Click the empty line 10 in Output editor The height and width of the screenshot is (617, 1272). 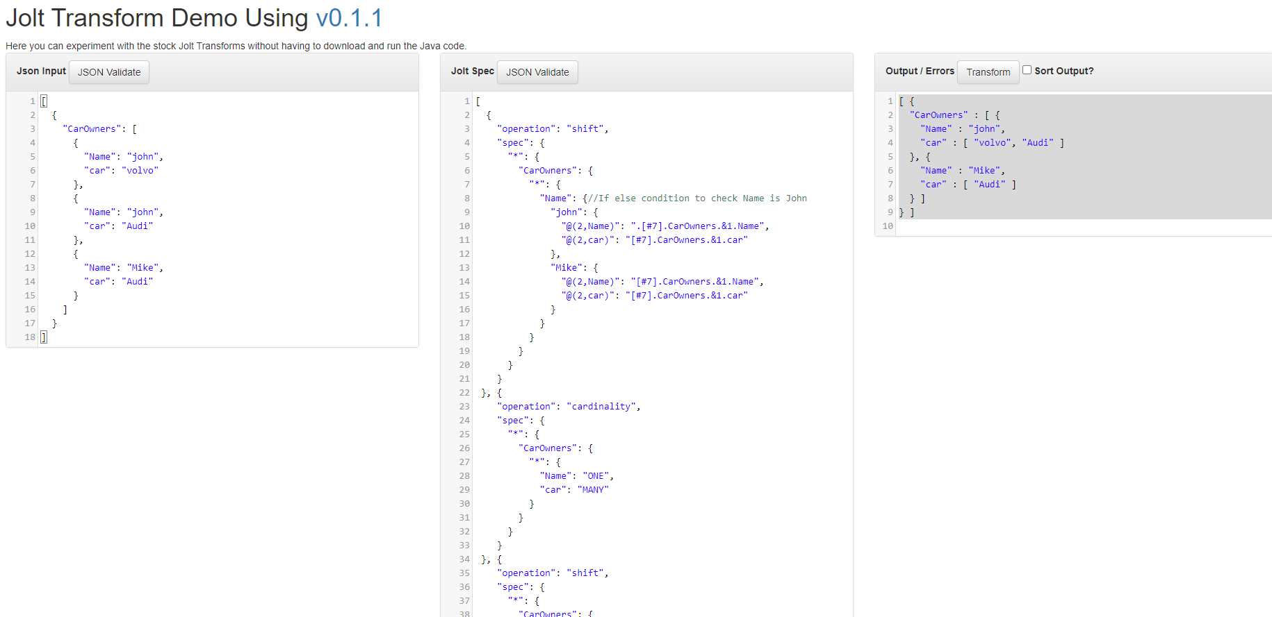[x=1084, y=226]
